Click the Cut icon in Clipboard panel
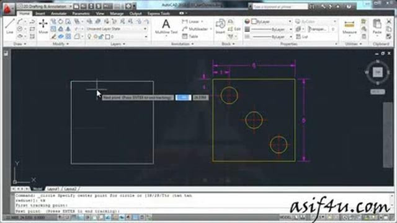 (x=389, y=22)
